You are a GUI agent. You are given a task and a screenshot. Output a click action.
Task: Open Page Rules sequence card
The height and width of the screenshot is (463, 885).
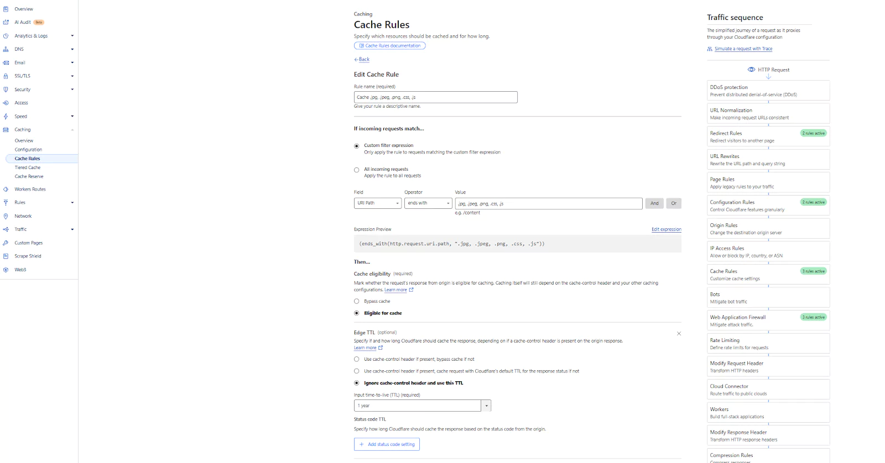pyautogui.click(x=768, y=182)
